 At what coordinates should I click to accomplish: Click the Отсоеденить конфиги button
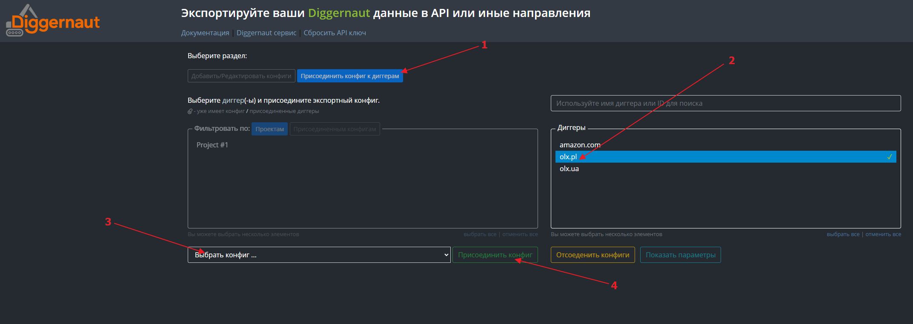pyautogui.click(x=593, y=255)
